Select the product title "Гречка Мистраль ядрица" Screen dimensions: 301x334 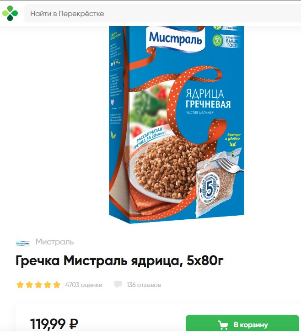(x=99, y=260)
